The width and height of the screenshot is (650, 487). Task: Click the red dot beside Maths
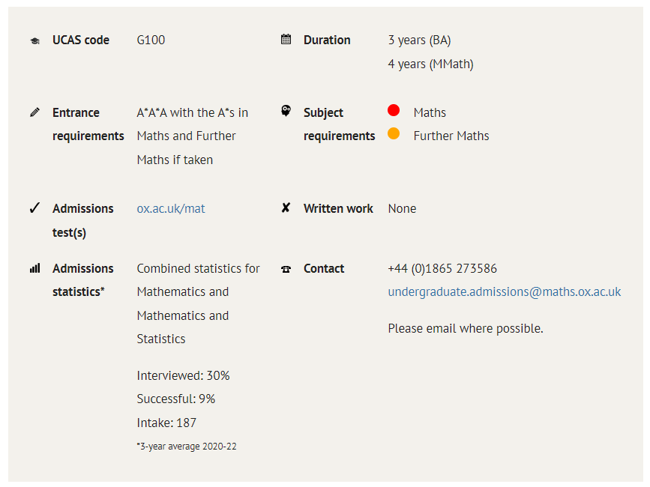(x=394, y=110)
